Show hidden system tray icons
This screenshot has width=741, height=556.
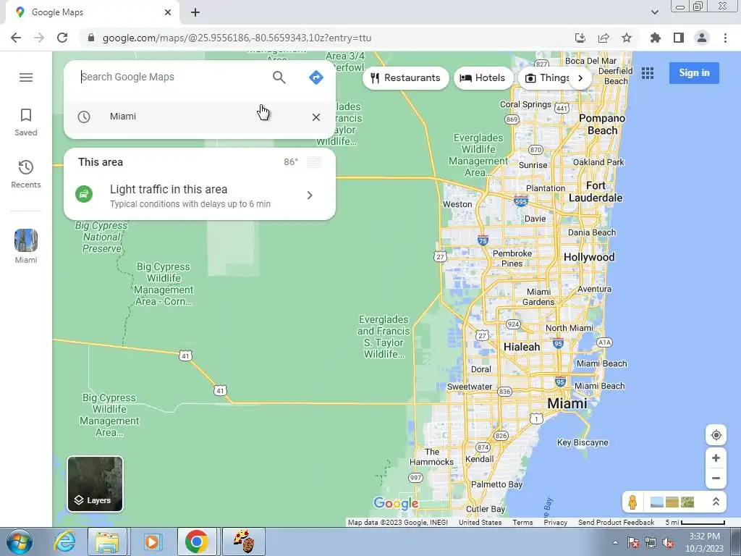tap(615, 542)
